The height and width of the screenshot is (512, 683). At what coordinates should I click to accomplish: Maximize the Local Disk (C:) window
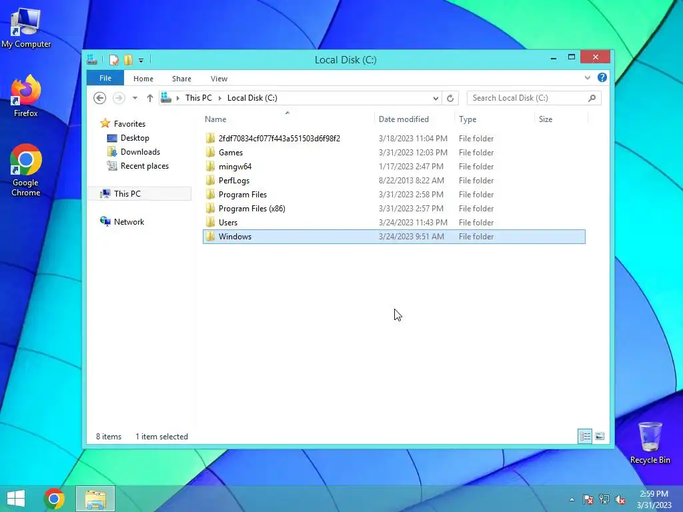coord(572,57)
